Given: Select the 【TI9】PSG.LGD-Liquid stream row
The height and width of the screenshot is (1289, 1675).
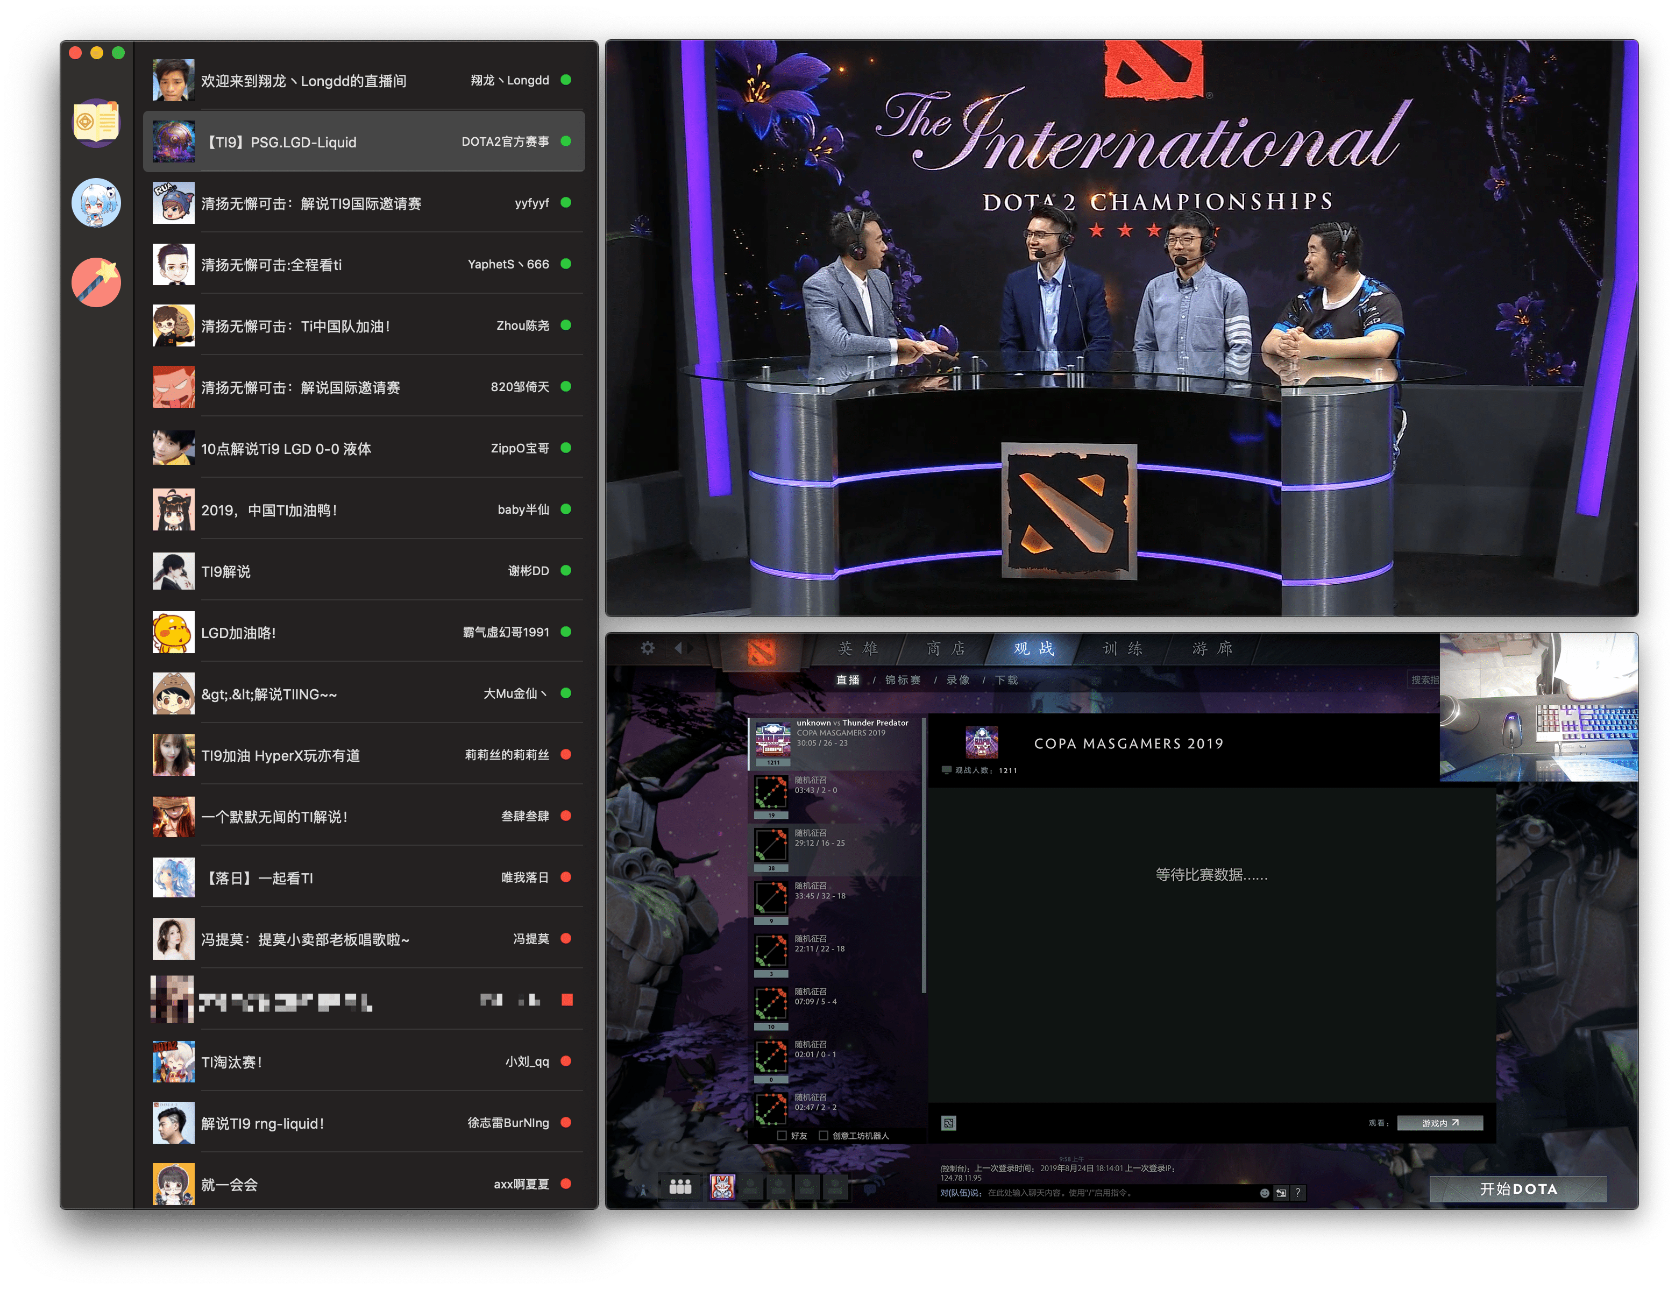Looking at the screenshot, I should tap(364, 141).
